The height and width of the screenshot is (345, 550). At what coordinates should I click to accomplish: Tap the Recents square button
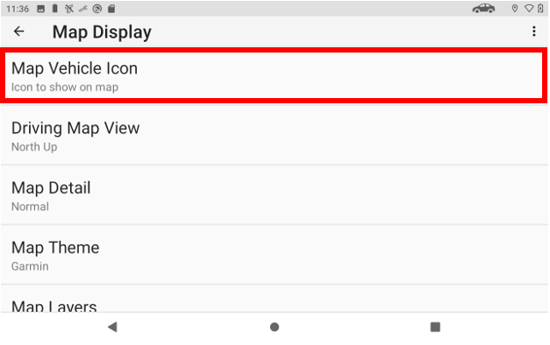click(435, 327)
